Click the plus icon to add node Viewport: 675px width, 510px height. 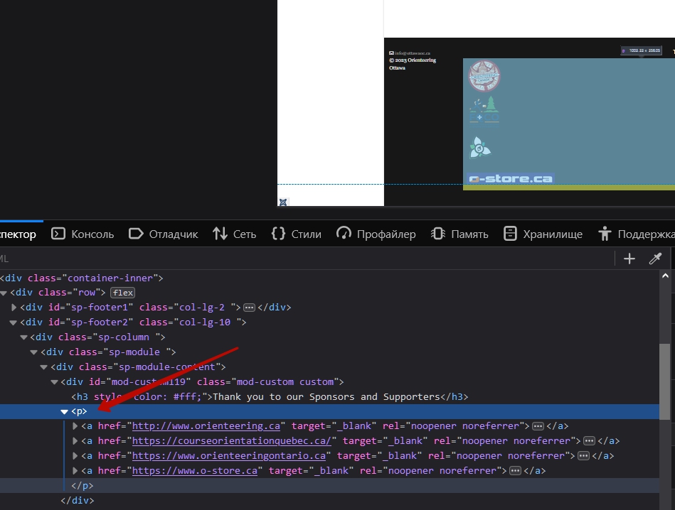coord(629,259)
